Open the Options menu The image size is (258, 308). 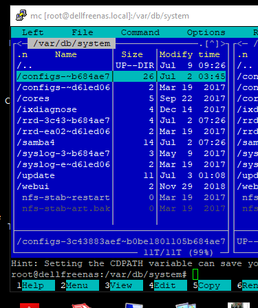[x=206, y=32]
